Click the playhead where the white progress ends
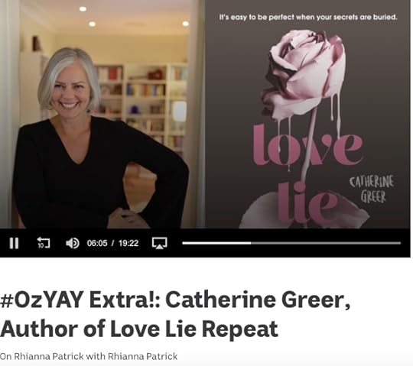The height and width of the screenshot is (366, 413). (x=251, y=243)
